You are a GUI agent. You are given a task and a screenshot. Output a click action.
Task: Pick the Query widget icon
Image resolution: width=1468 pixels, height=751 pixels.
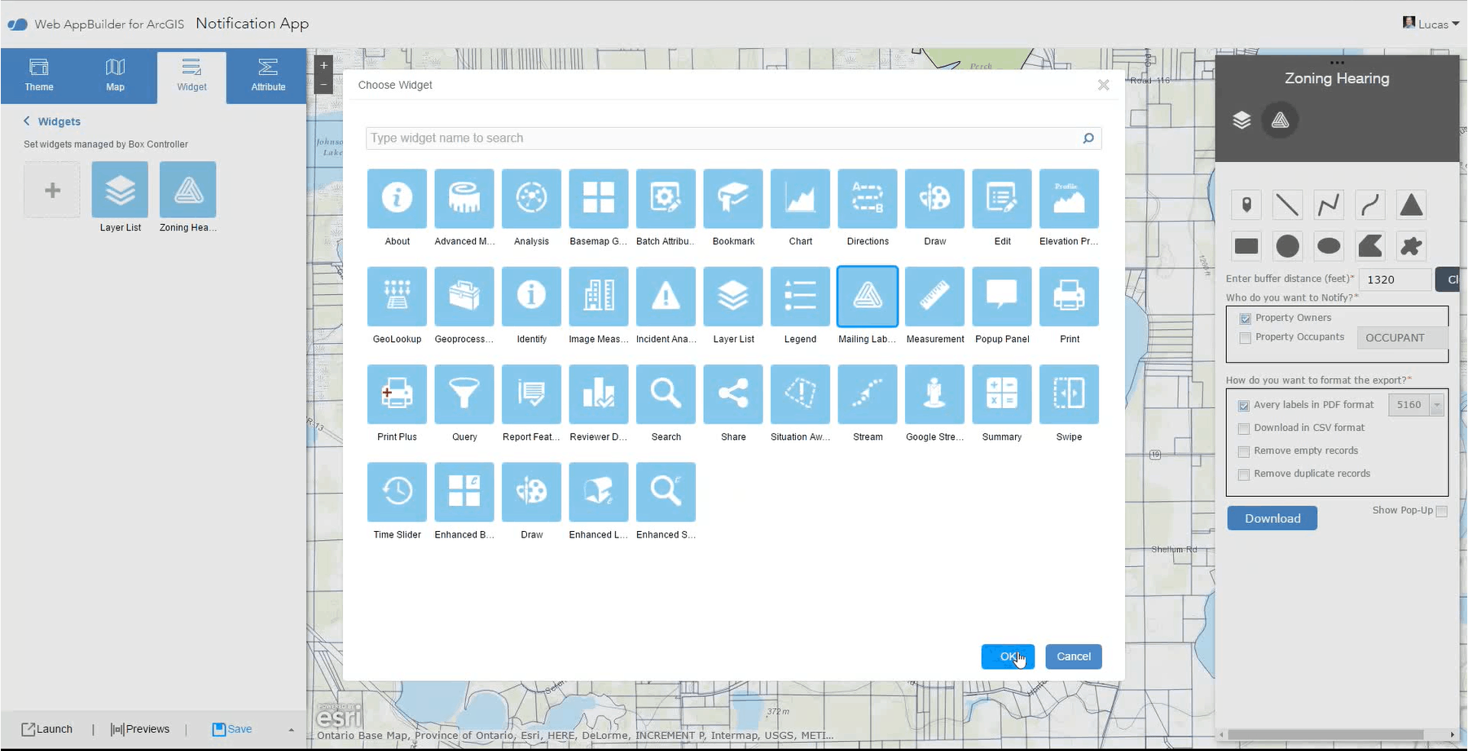coord(464,394)
